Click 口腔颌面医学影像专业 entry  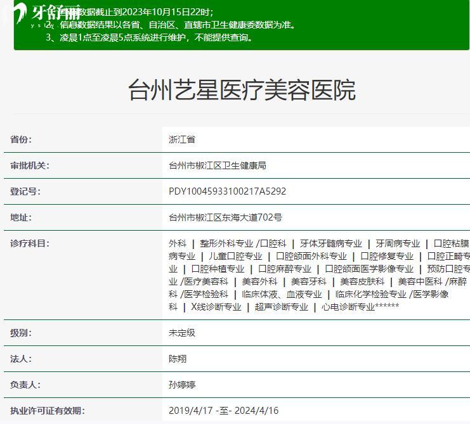click(x=369, y=269)
